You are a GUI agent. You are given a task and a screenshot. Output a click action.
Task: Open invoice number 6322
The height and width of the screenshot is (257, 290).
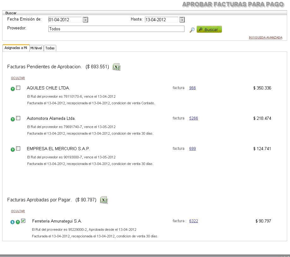pyautogui.click(x=193, y=221)
